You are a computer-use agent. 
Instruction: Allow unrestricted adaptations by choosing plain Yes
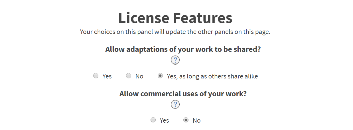tap(96, 76)
